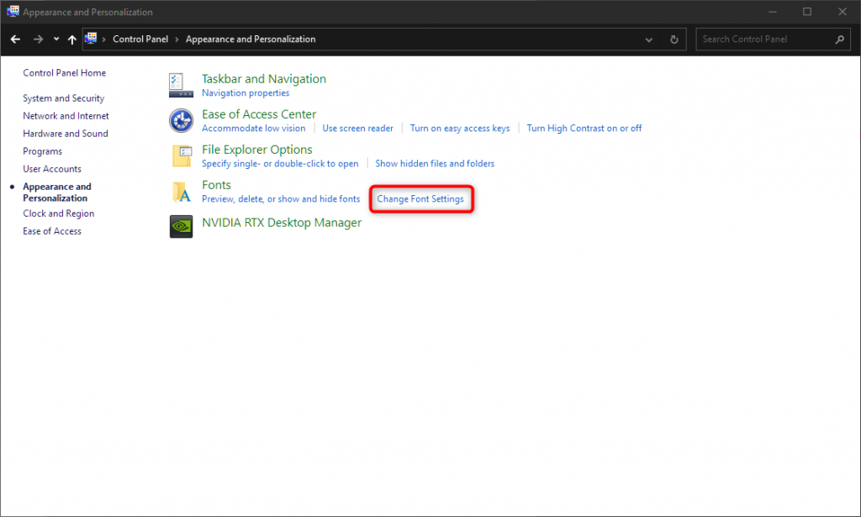Open Control Panel Home
This screenshot has width=861, height=517.
pyautogui.click(x=64, y=72)
